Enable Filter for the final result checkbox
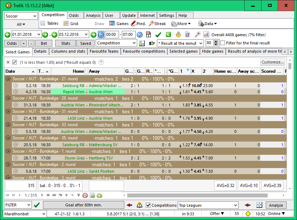This screenshot has height=220, width=297. 223,43
